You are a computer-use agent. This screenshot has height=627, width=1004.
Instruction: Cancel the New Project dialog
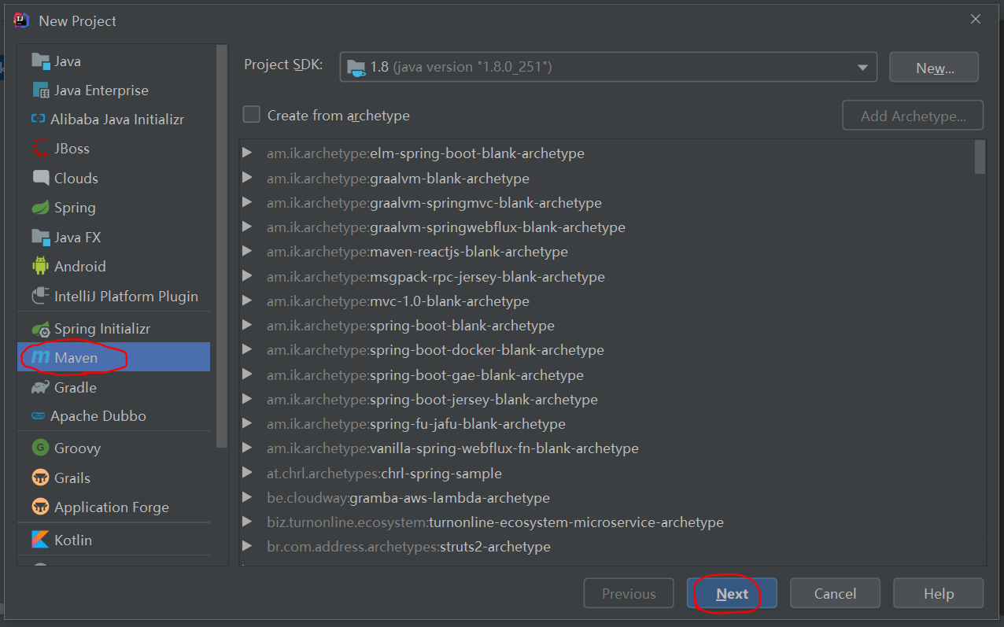pos(835,594)
